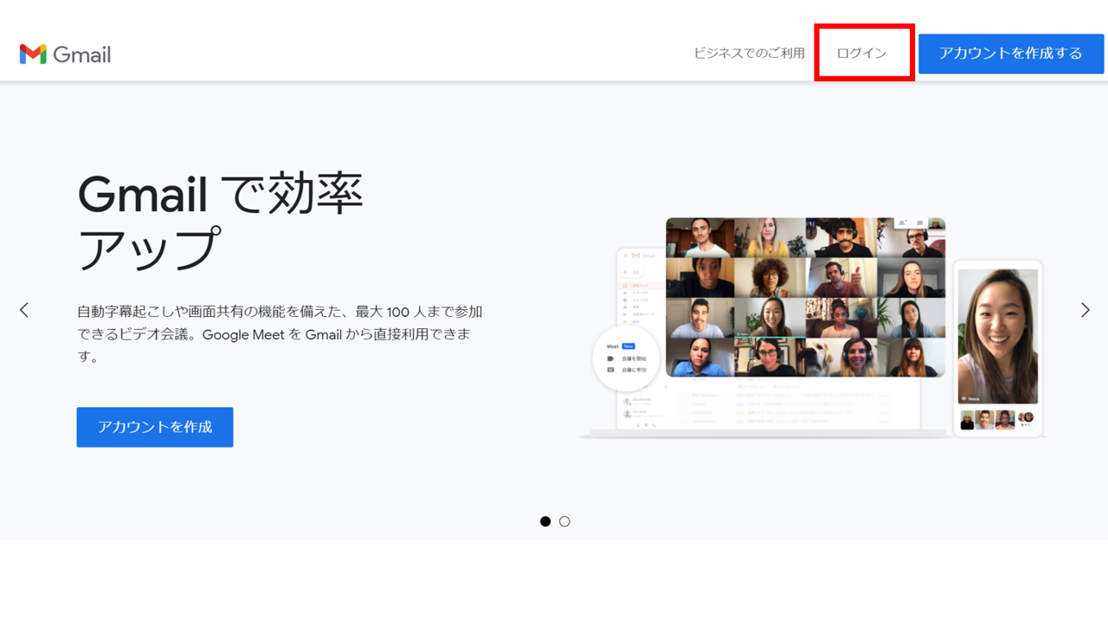Click the phone video call illustration
1108x620 pixels.
pos(998,348)
